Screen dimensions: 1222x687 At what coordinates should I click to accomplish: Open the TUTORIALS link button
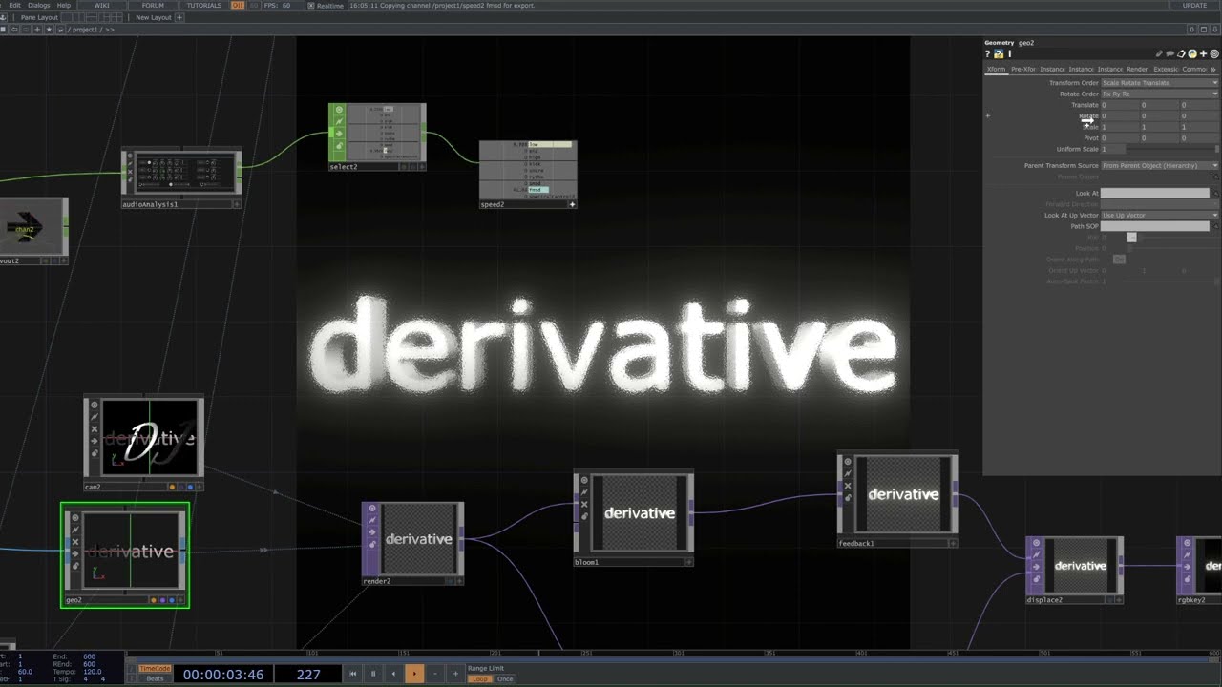point(204,5)
